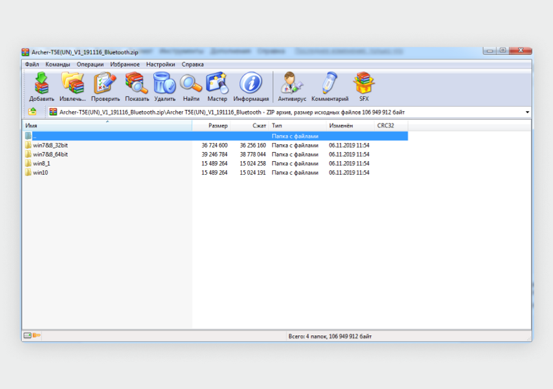Sort by the Тип column header

[297, 126]
